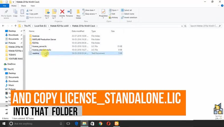Click Select none

tap(128, 14)
